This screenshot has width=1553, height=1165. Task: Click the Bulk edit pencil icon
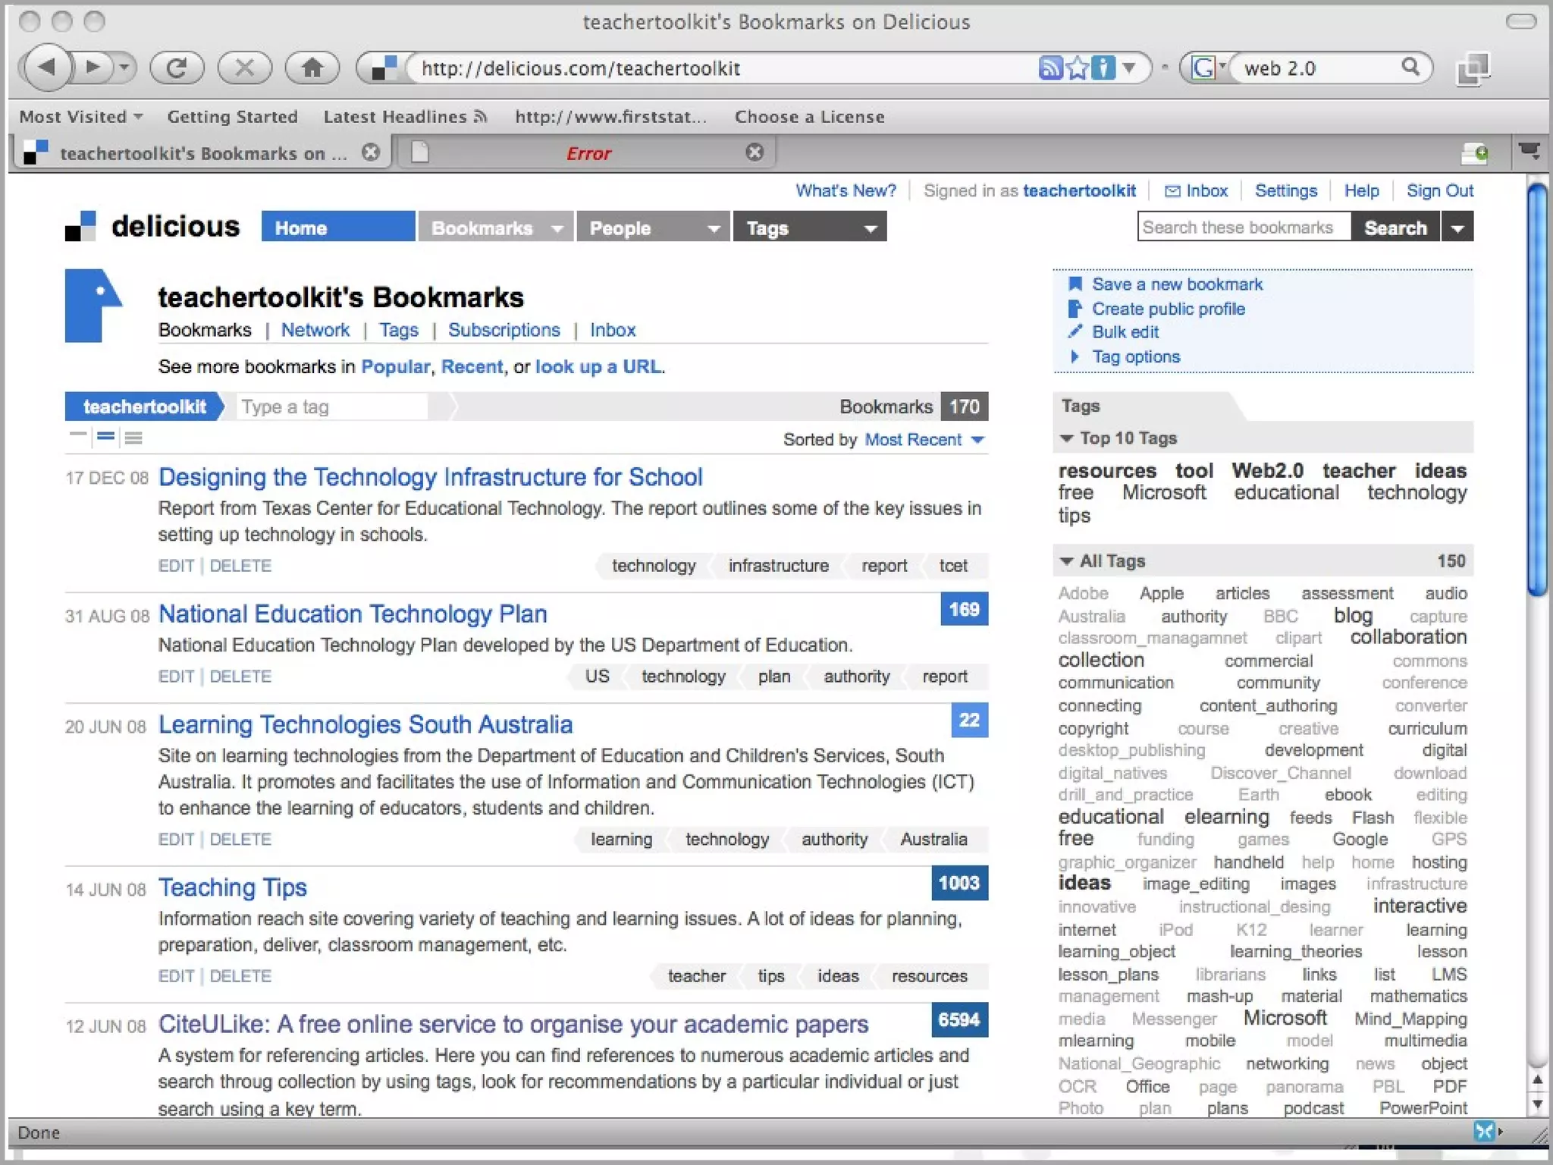click(1075, 331)
